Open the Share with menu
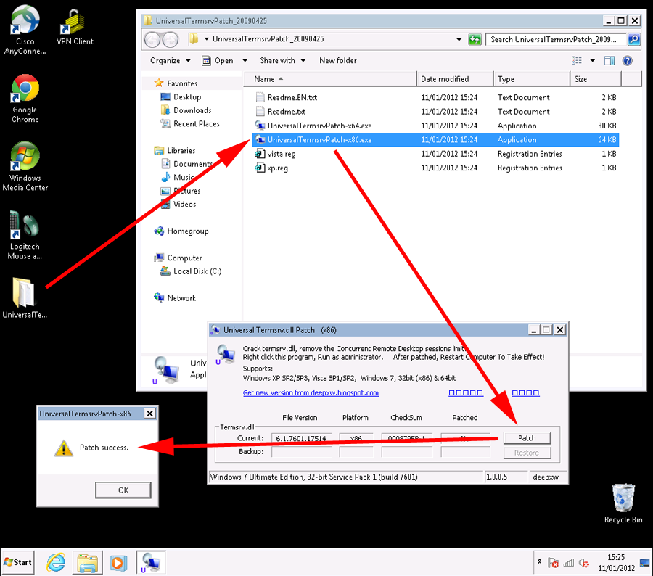The width and height of the screenshot is (653, 576). pos(282,61)
